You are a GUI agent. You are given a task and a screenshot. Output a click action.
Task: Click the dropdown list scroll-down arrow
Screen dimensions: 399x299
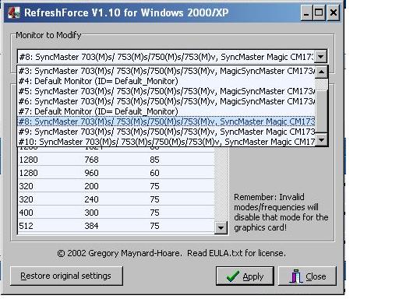pyautogui.click(x=321, y=140)
